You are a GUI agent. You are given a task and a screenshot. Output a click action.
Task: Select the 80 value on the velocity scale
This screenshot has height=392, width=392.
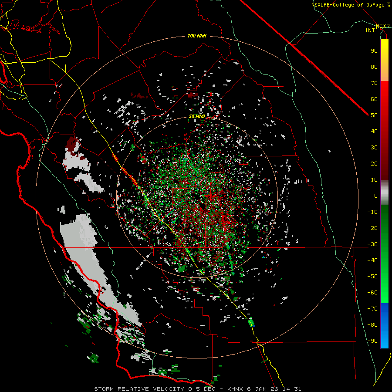click(374, 67)
